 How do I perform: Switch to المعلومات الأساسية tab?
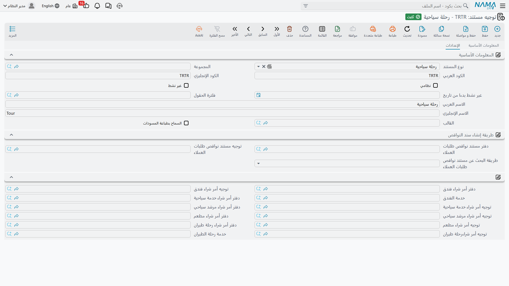[x=484, y=45]
